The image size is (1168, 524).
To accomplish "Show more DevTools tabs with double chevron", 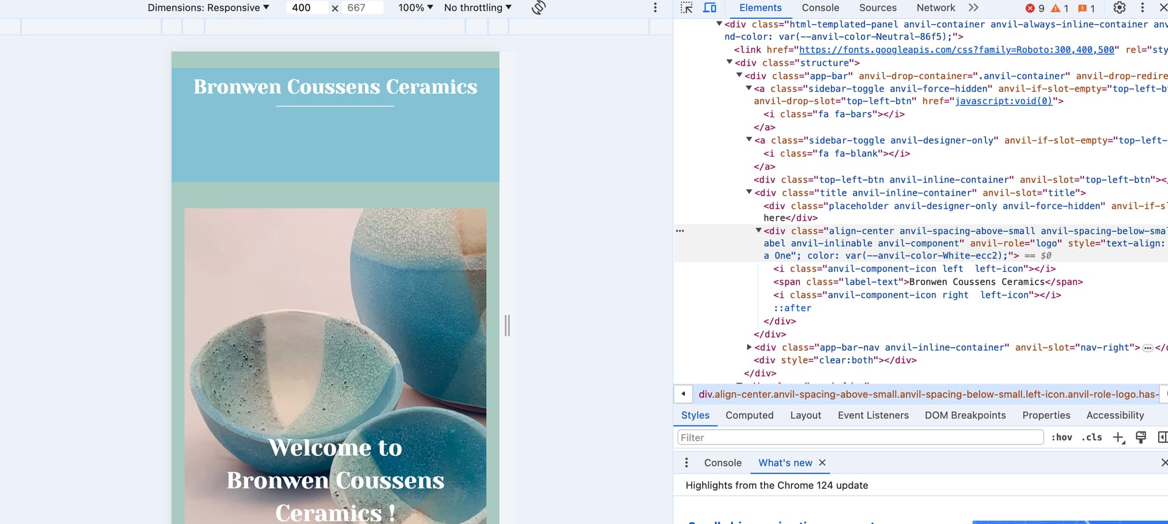I will click(973, 8).
